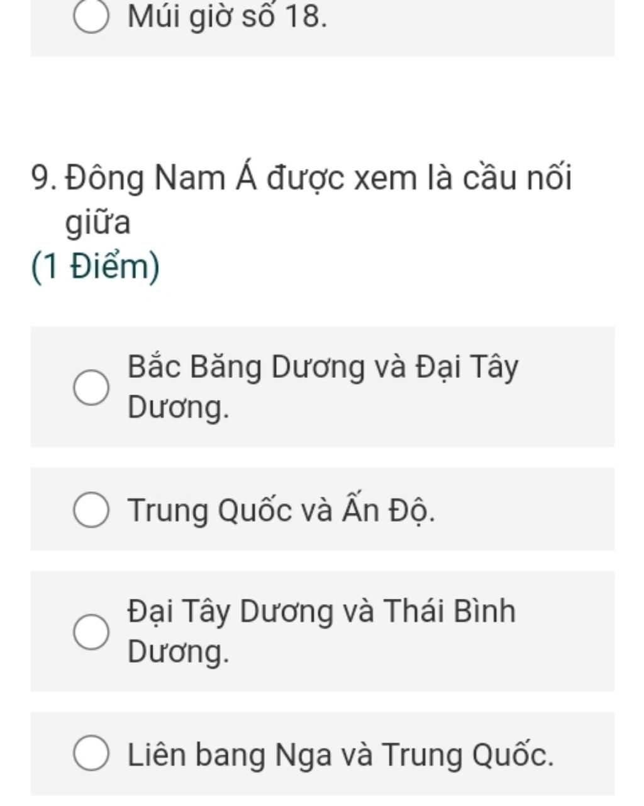Click the word 'Dương.' under Bắc Băng Dương option
This screenshot has width=644, height=806.
pyautogui.click(x=179, y=407)
